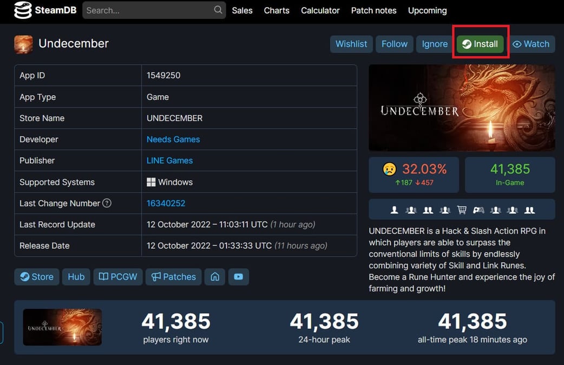The height and width of the screenshot is (365, 564).
Task: Open the YouTube video icon
Action: (x=239, y=277)
